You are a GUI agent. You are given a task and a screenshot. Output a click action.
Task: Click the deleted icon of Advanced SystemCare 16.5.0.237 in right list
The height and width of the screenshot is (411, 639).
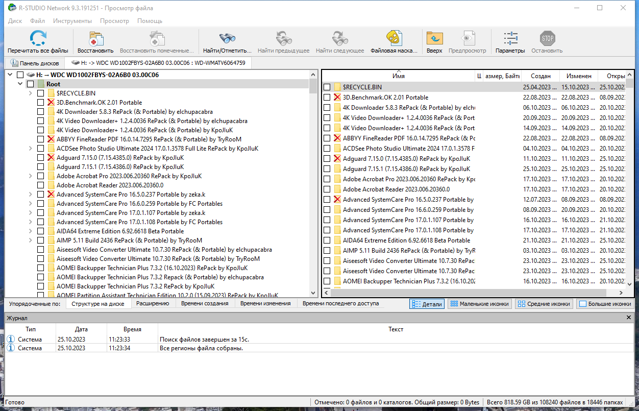pos(337,200)
